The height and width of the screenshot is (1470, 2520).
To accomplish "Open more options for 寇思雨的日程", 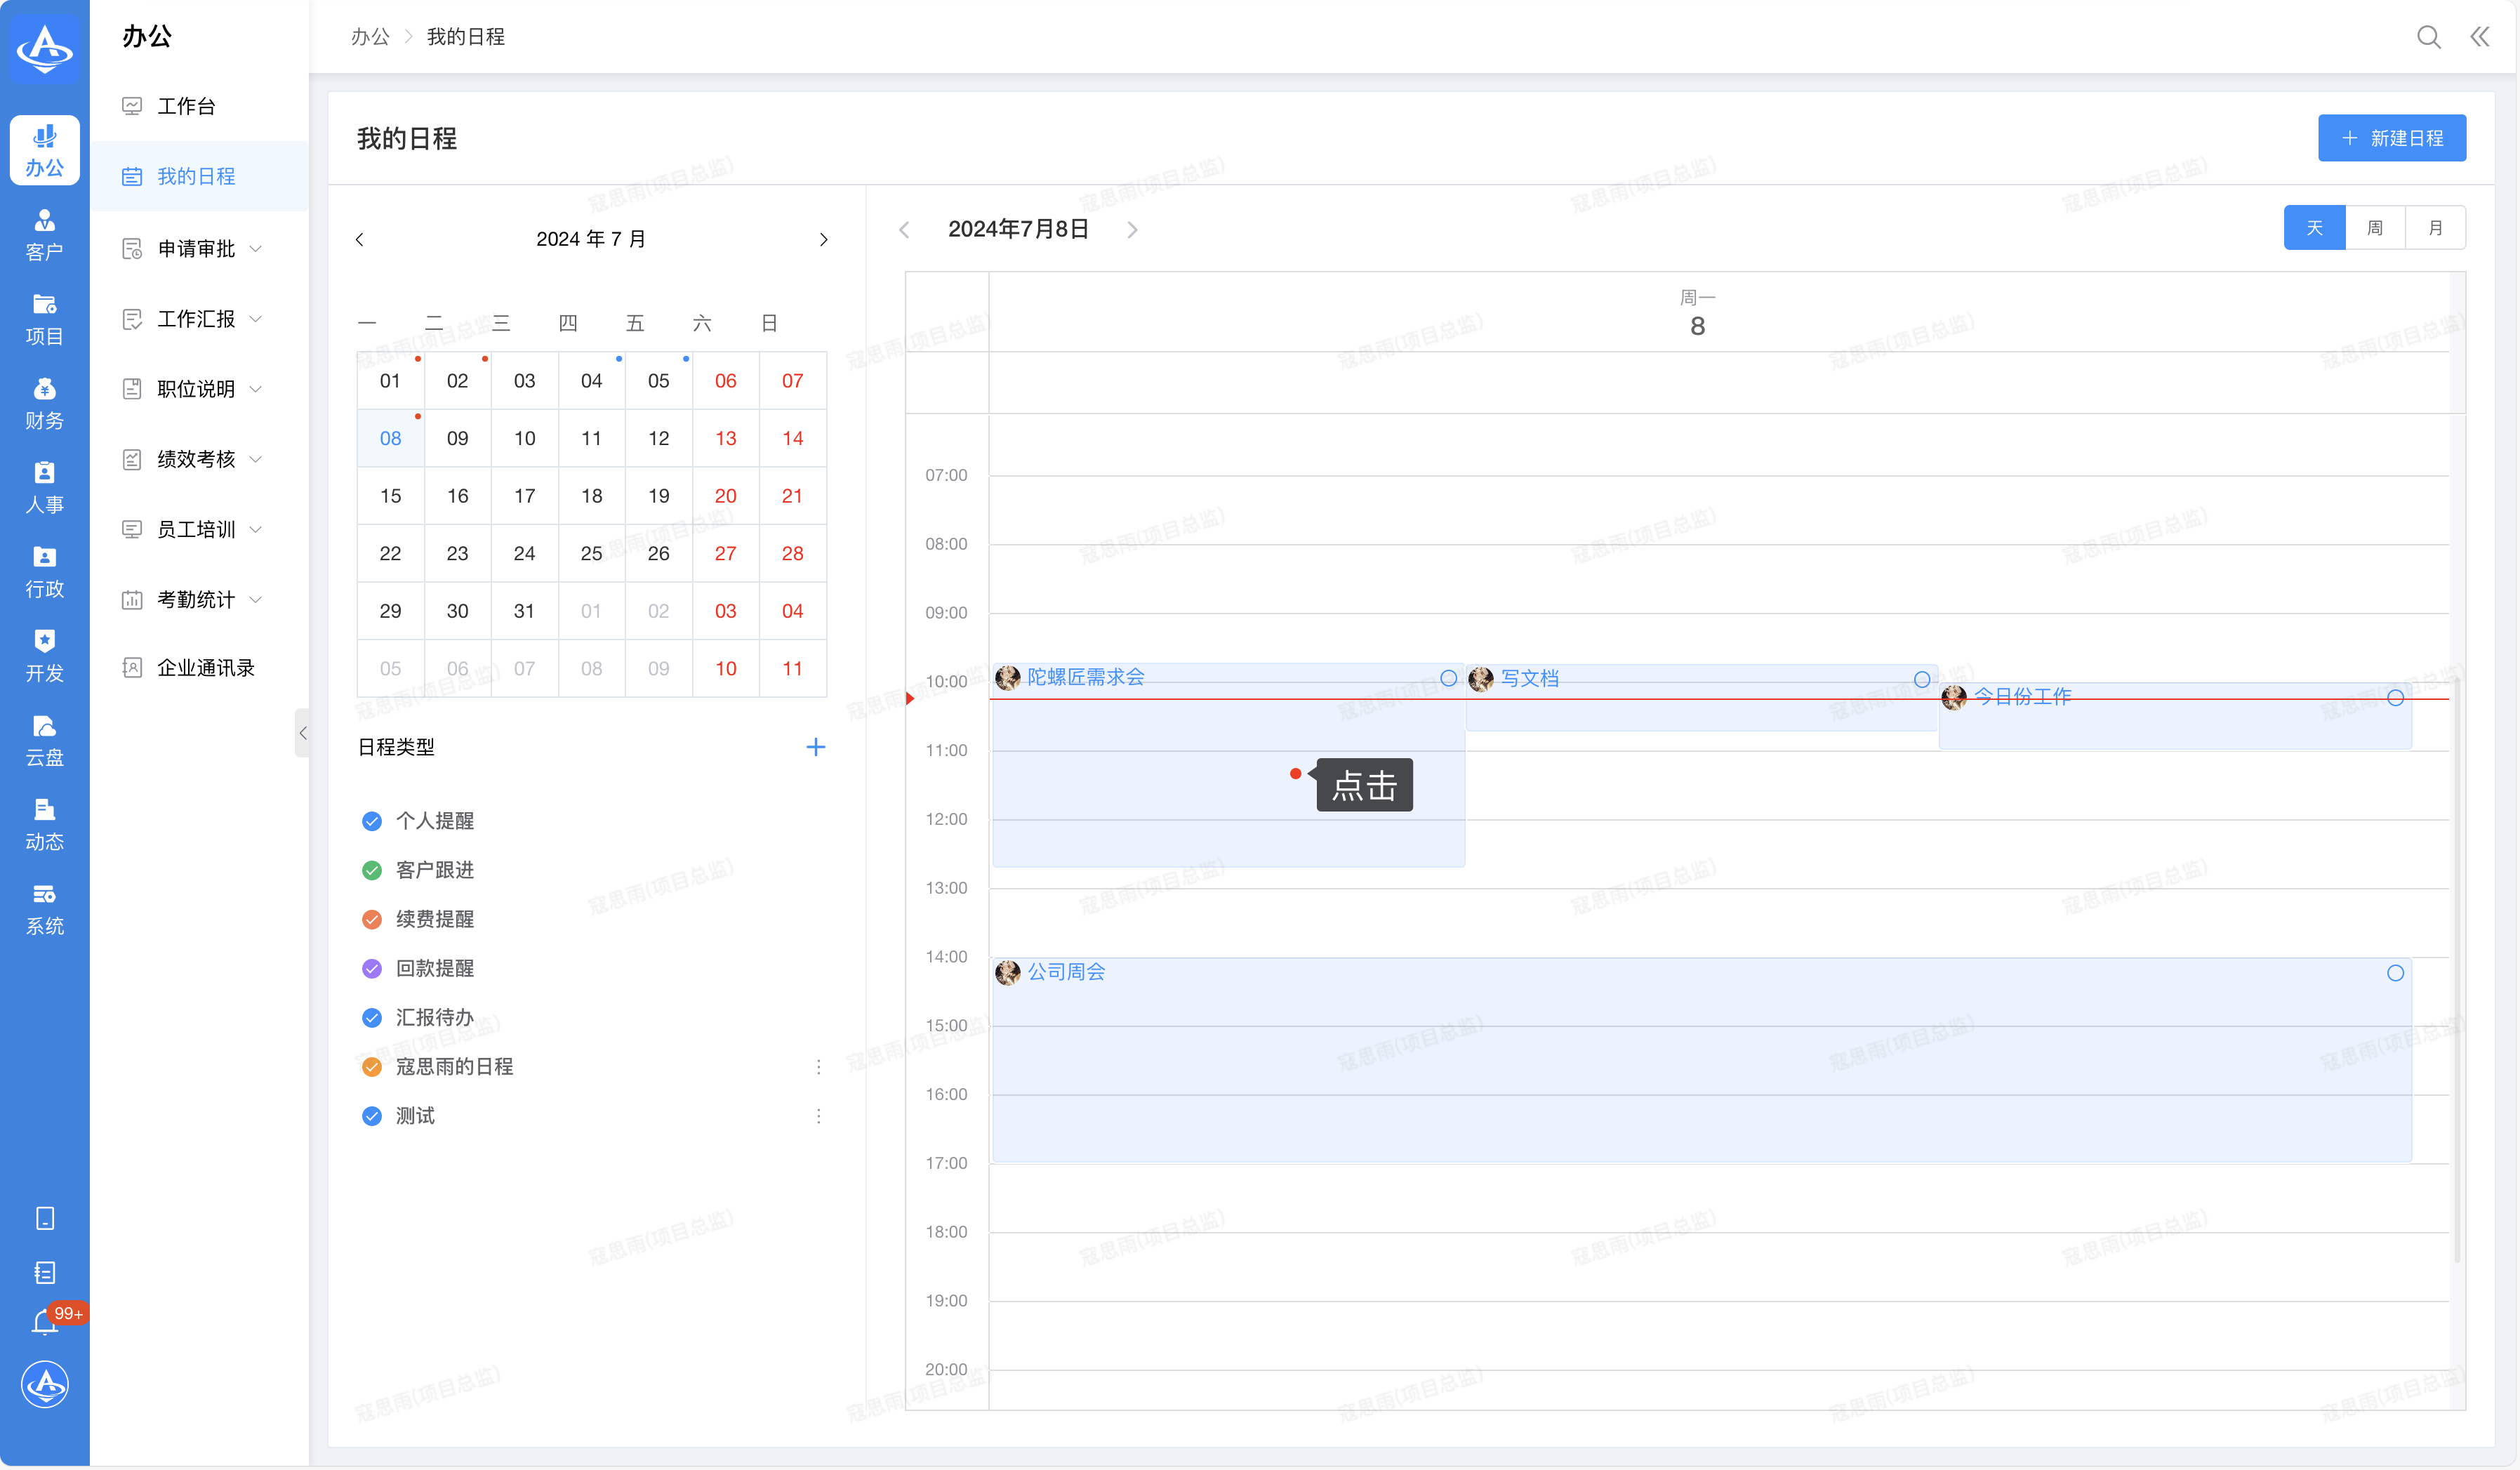I will tap(818, 1067).
